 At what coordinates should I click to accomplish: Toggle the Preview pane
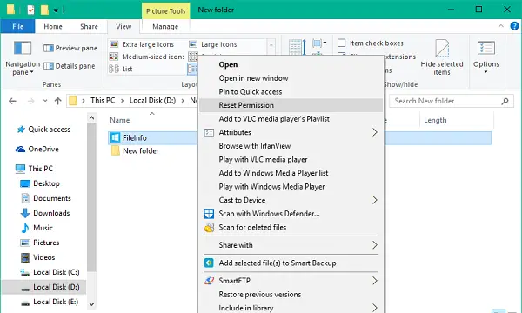pyautogui.click(x=70, y=48)
